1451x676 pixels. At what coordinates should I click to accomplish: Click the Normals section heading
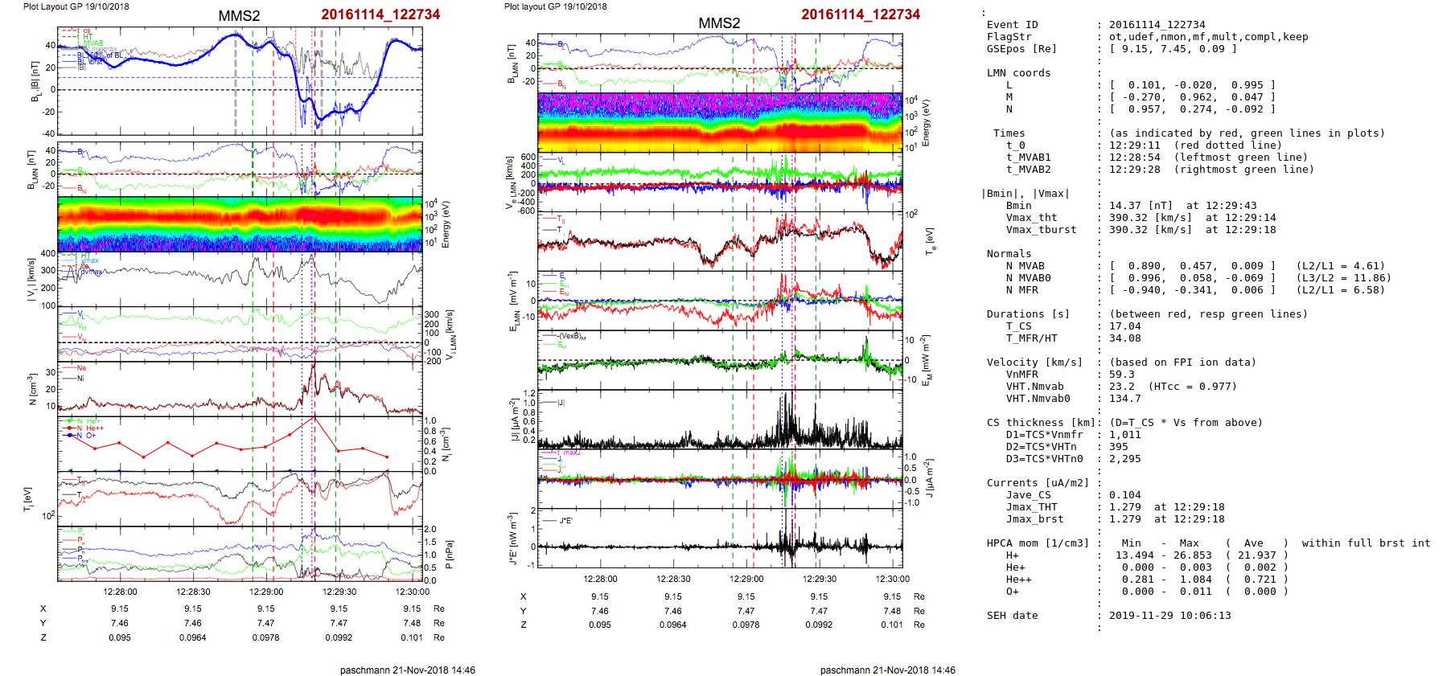[x=1009, y=254]
